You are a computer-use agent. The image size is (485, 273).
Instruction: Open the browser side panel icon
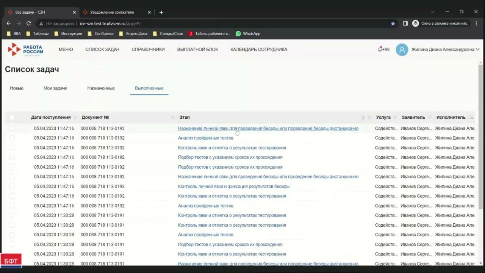[405, 24]
